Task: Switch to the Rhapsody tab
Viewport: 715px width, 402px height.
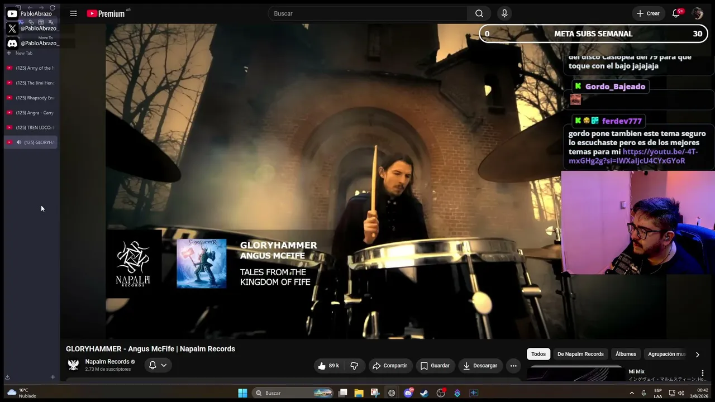Action: point(31,98)
